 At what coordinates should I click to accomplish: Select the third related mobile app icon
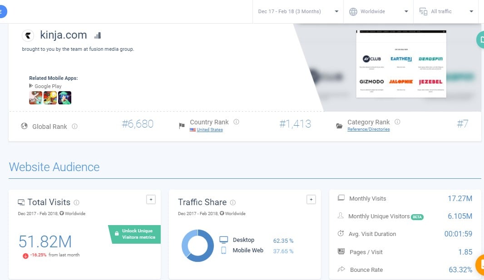coord(65,98)
